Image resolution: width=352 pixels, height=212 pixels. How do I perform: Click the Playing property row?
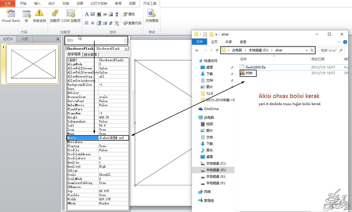(97, 146)
